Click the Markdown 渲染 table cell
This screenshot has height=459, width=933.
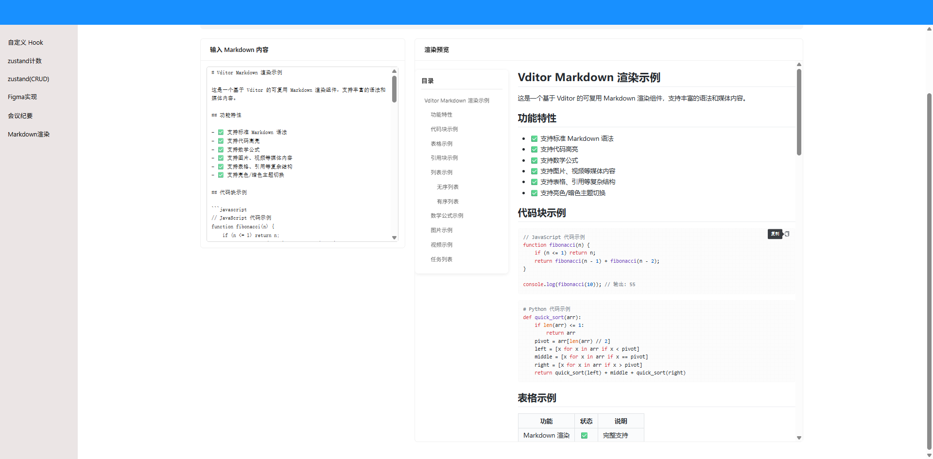[546, 435]
